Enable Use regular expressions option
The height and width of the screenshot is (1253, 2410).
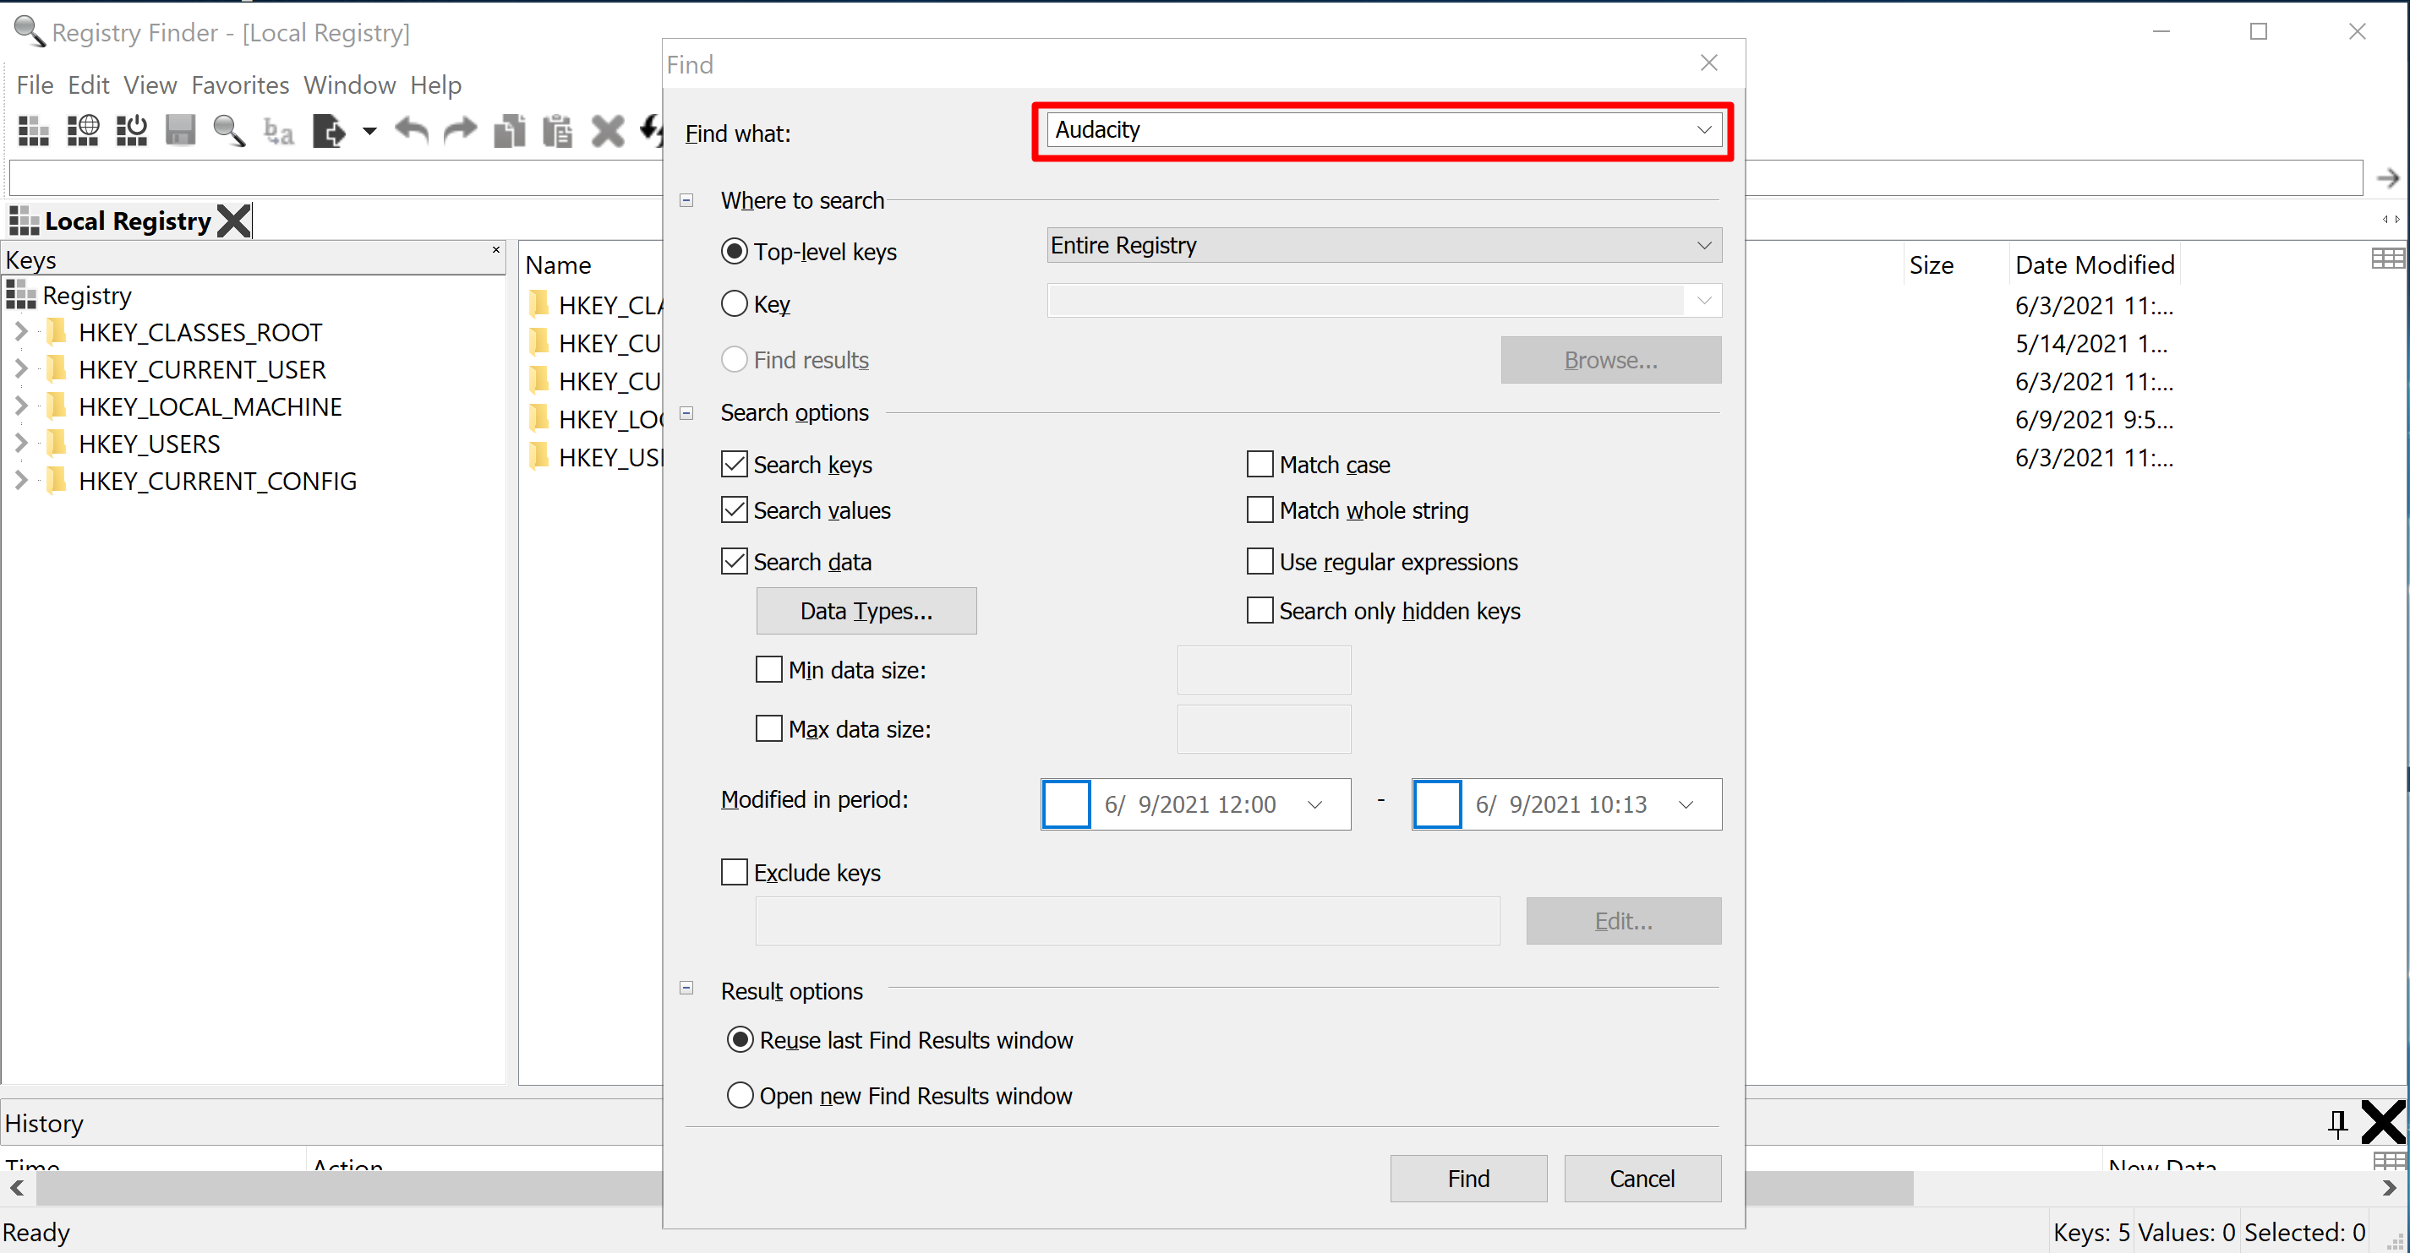tap(1260, 561)
